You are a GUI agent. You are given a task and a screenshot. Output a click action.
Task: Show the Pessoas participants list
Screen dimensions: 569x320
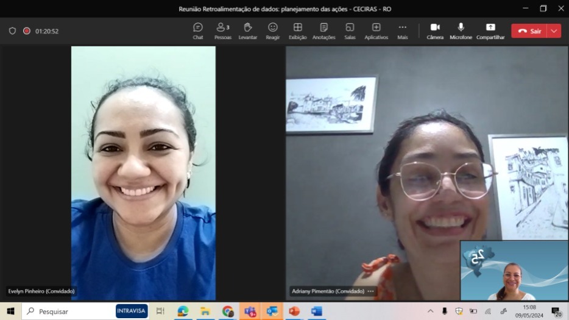pos(223,31)
